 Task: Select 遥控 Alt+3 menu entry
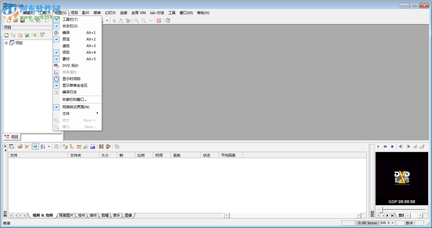(x=77, y=46)
